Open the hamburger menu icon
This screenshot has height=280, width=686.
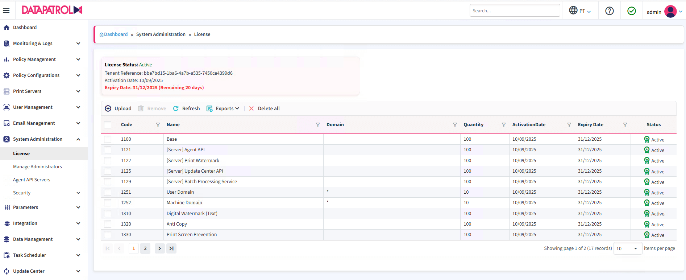[x=6, y=11]
